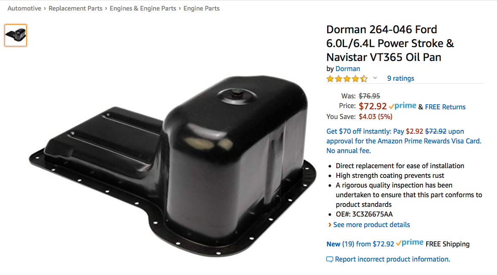
Task: View New (19) from $72.92 offers
Action: click(x=360, y=244)
